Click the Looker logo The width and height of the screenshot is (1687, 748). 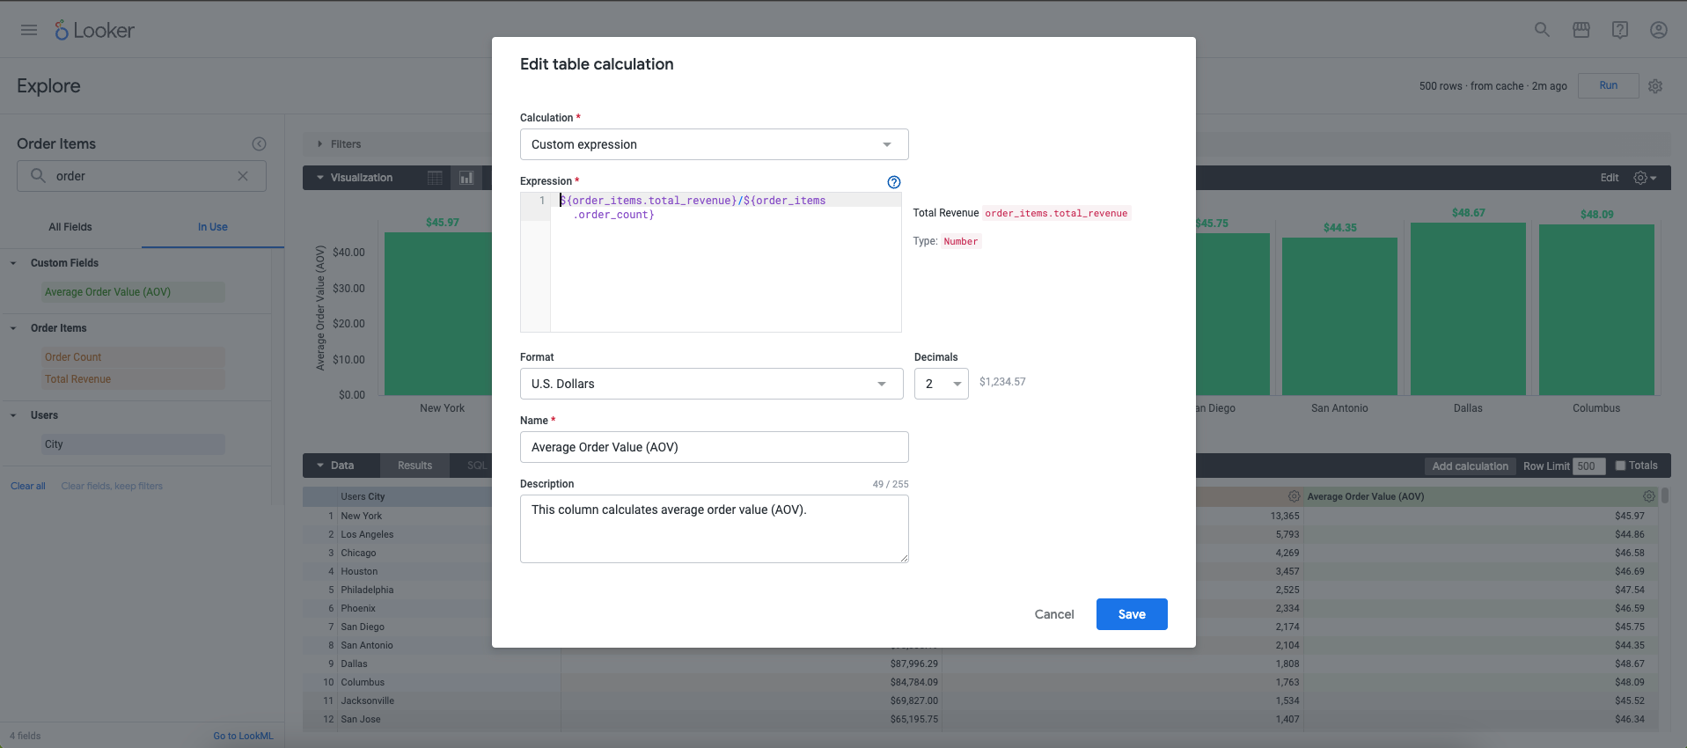[94, 30]
